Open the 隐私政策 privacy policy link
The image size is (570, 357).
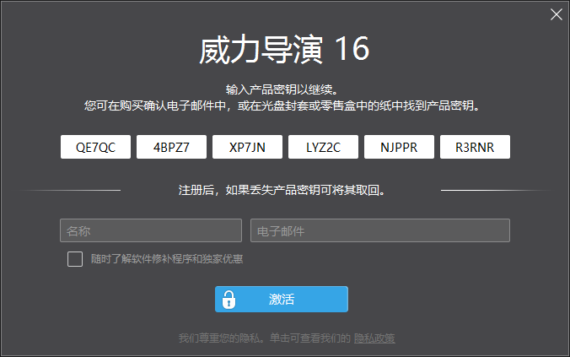[374, 338]
